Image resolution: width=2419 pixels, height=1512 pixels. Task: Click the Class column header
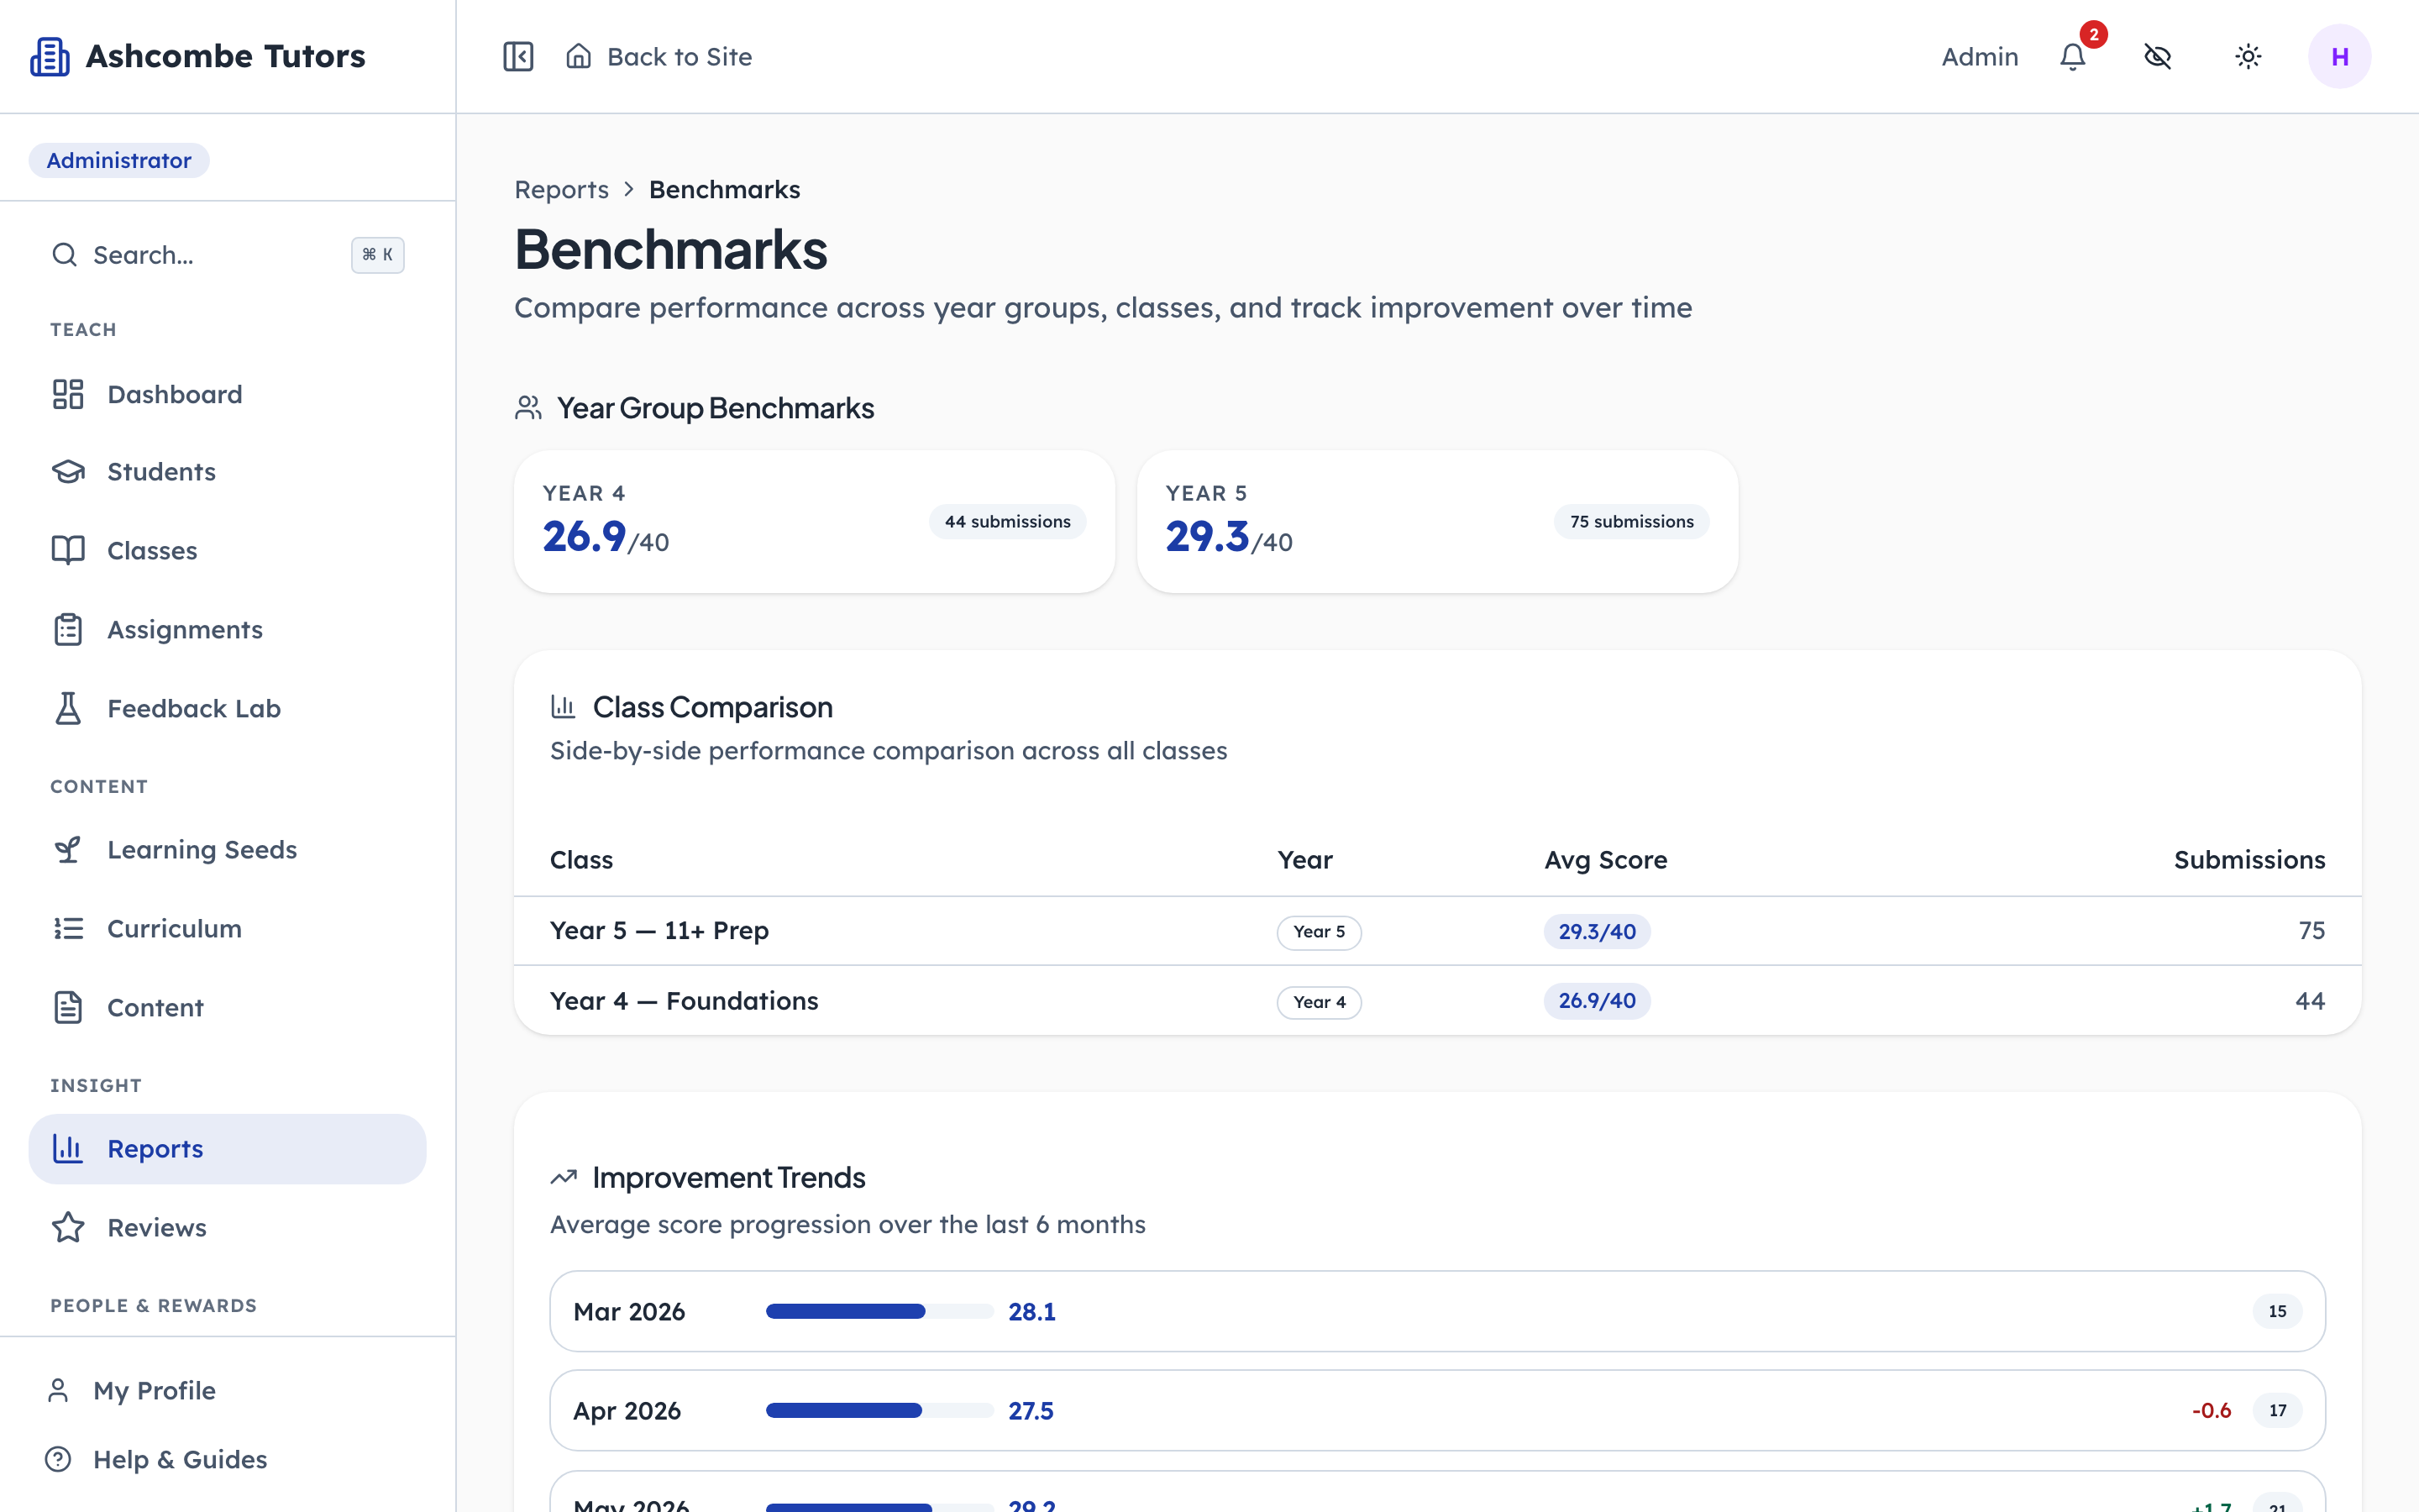(x=580, y=860)
